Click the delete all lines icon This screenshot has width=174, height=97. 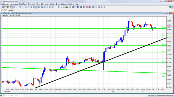pos(90,7)
